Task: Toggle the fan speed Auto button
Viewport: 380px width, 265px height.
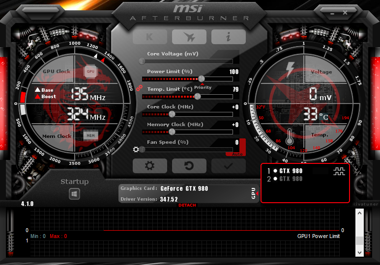Action: [237, 154]
